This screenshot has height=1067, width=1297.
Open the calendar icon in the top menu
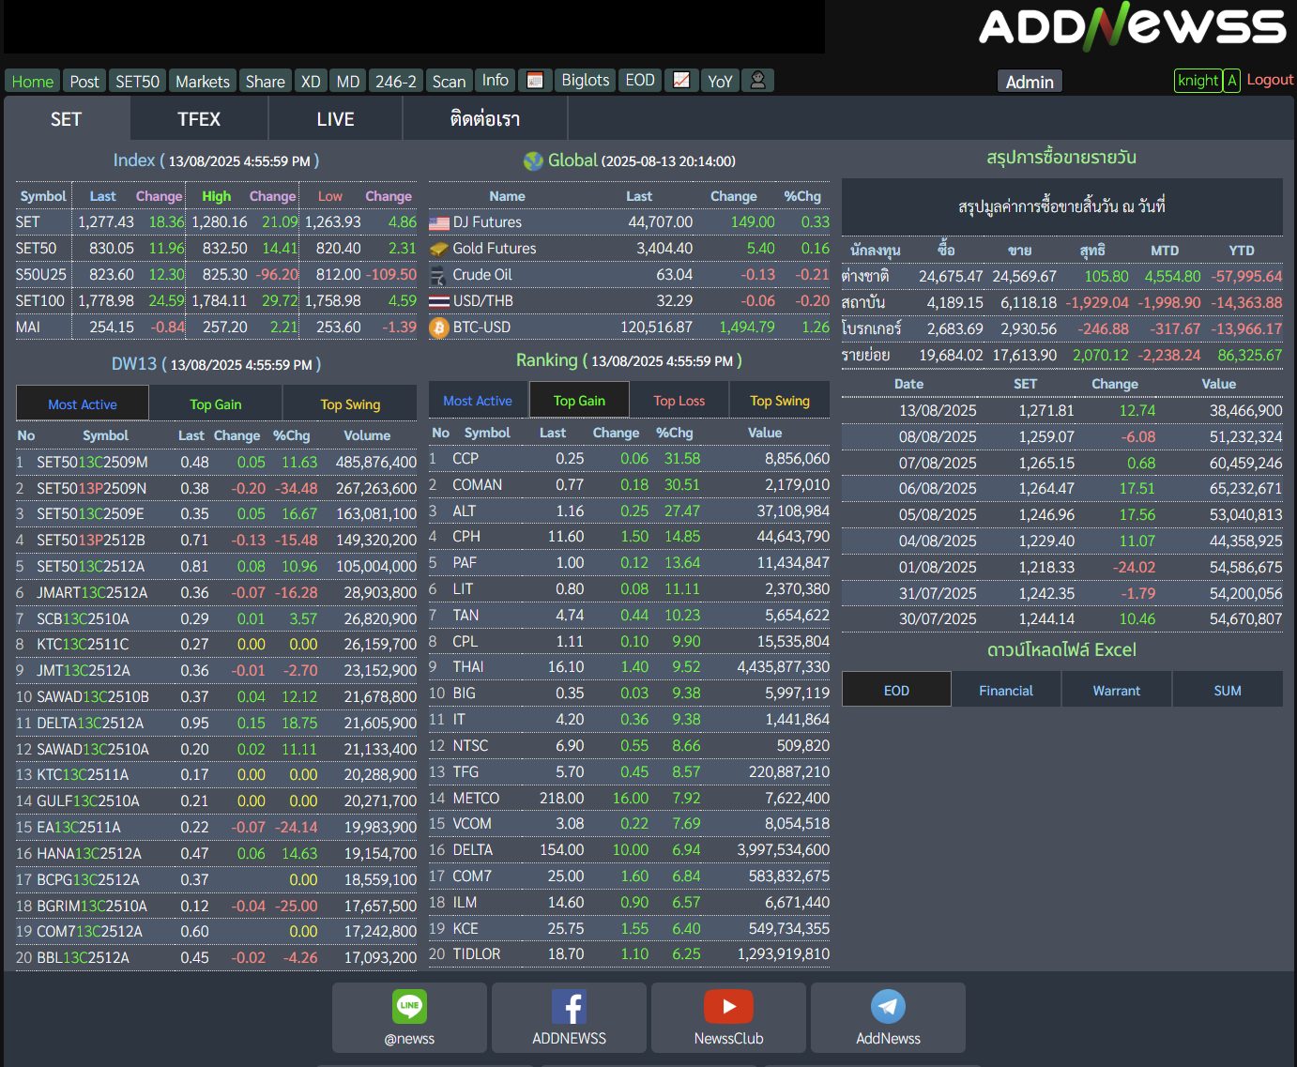pyautogui.click(x=535, y=81)
